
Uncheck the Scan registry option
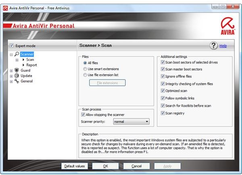tap(163, 113)
